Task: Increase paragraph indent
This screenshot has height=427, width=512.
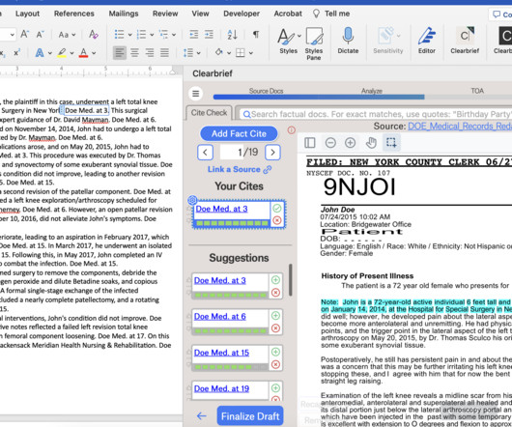Action: pyautogui.click(x=209, y=34)
